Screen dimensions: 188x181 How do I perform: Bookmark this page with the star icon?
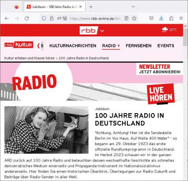coord(134,18)
